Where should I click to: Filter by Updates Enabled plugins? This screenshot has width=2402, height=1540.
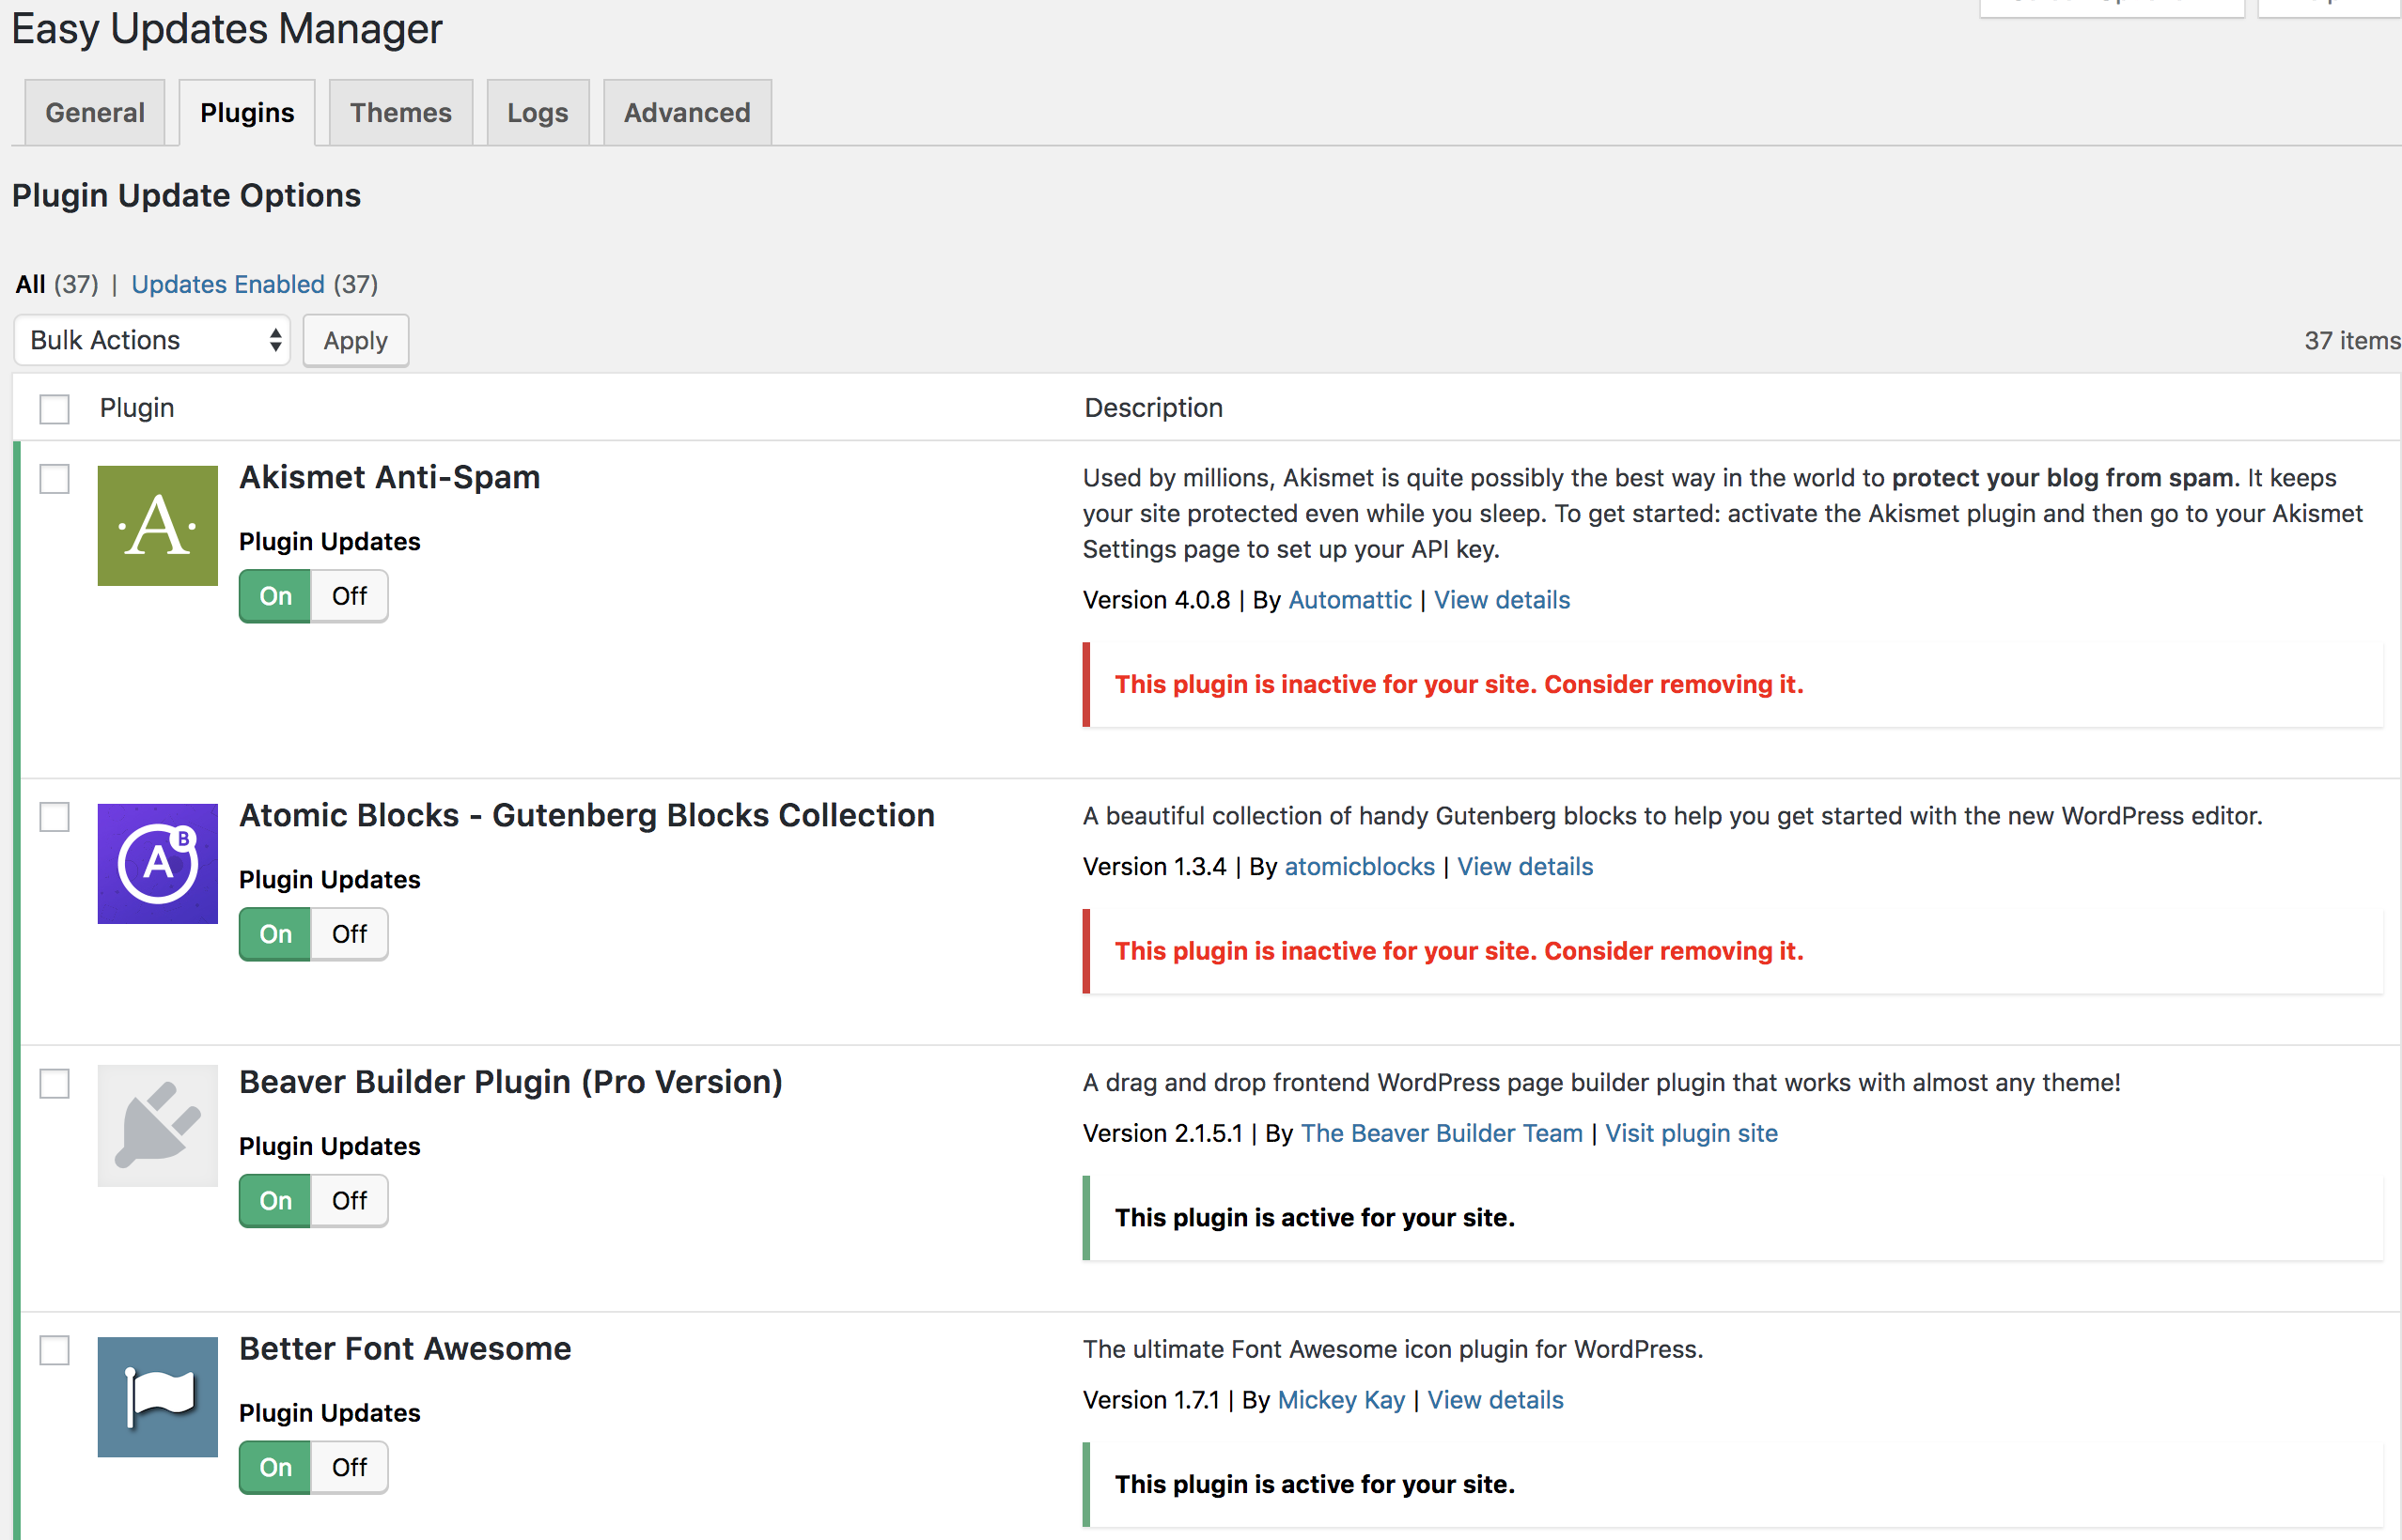click(x=228, y=284)
